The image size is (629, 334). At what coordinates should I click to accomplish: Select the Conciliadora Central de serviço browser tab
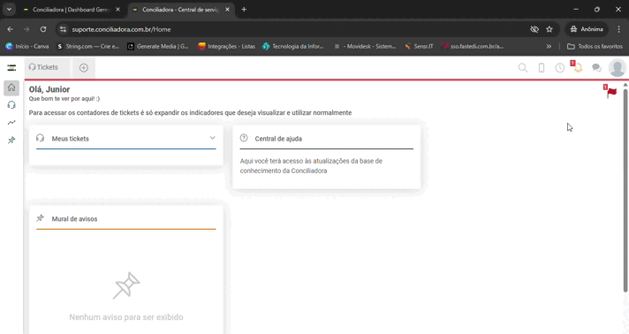pos(180,9)
